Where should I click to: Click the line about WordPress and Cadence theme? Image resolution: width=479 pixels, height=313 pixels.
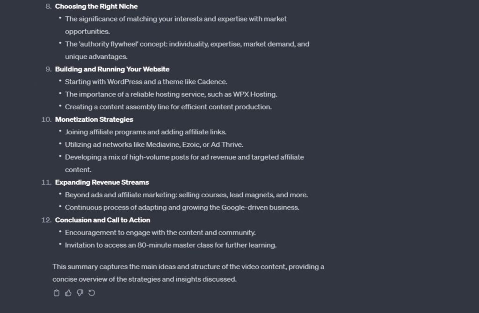click(146, 82)
